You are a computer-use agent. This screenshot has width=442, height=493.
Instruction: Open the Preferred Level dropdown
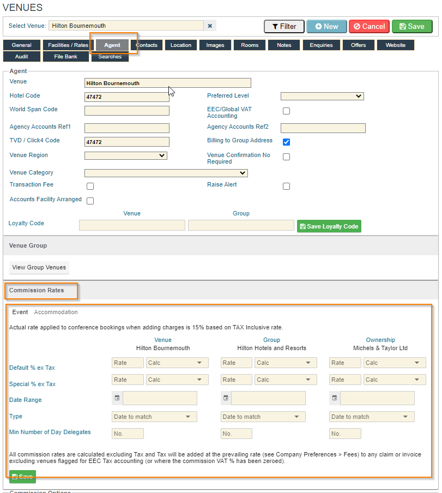(x=322, y=96)
